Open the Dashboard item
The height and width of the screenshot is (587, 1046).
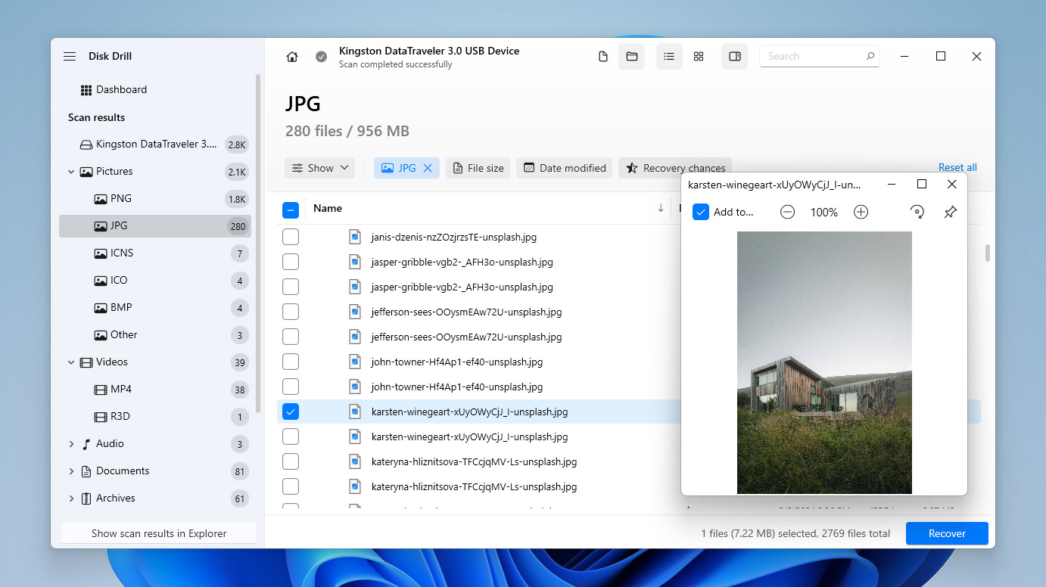tap(121, 89)
